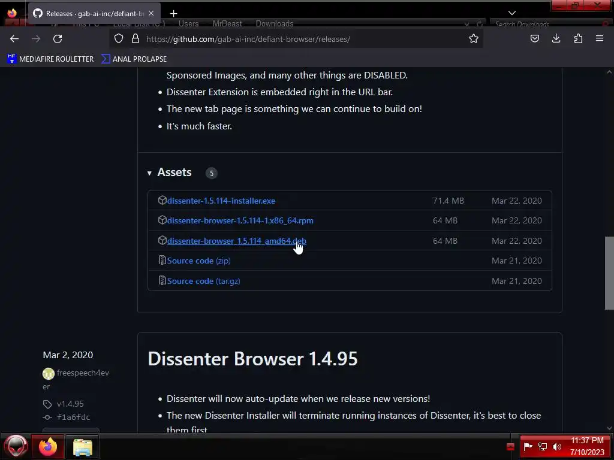
Task: Click package icon beside installer.exe
Action: pyautogui.click(x=162, y=200)
